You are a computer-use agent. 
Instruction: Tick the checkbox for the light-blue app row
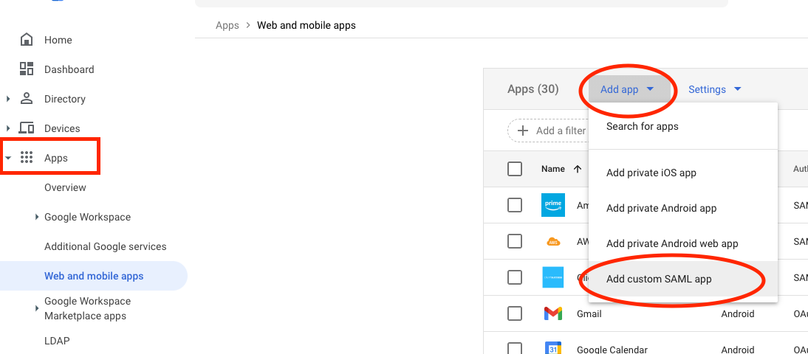[515, 277]
